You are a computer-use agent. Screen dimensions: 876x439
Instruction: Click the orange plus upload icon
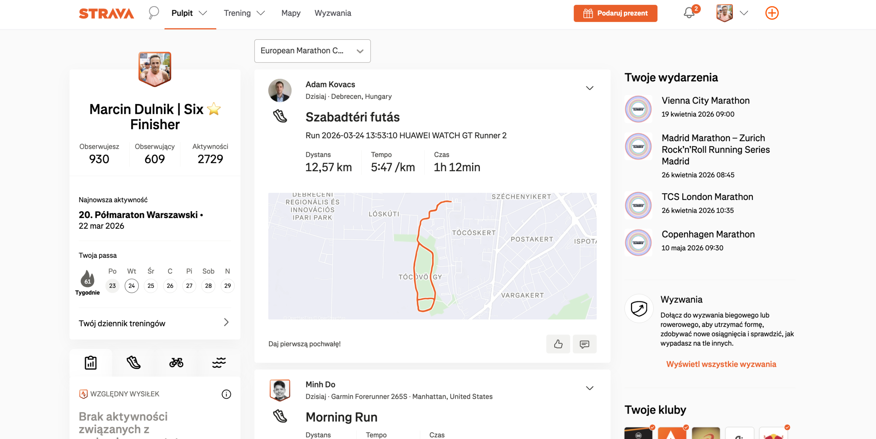coord(772,13)
